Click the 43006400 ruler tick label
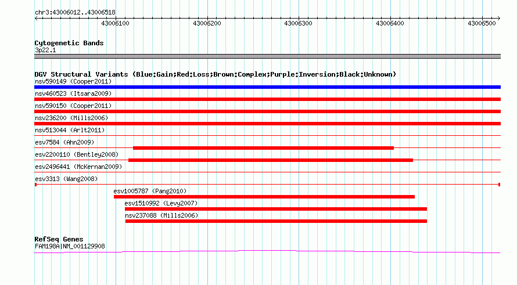 (x=390, y=23)
